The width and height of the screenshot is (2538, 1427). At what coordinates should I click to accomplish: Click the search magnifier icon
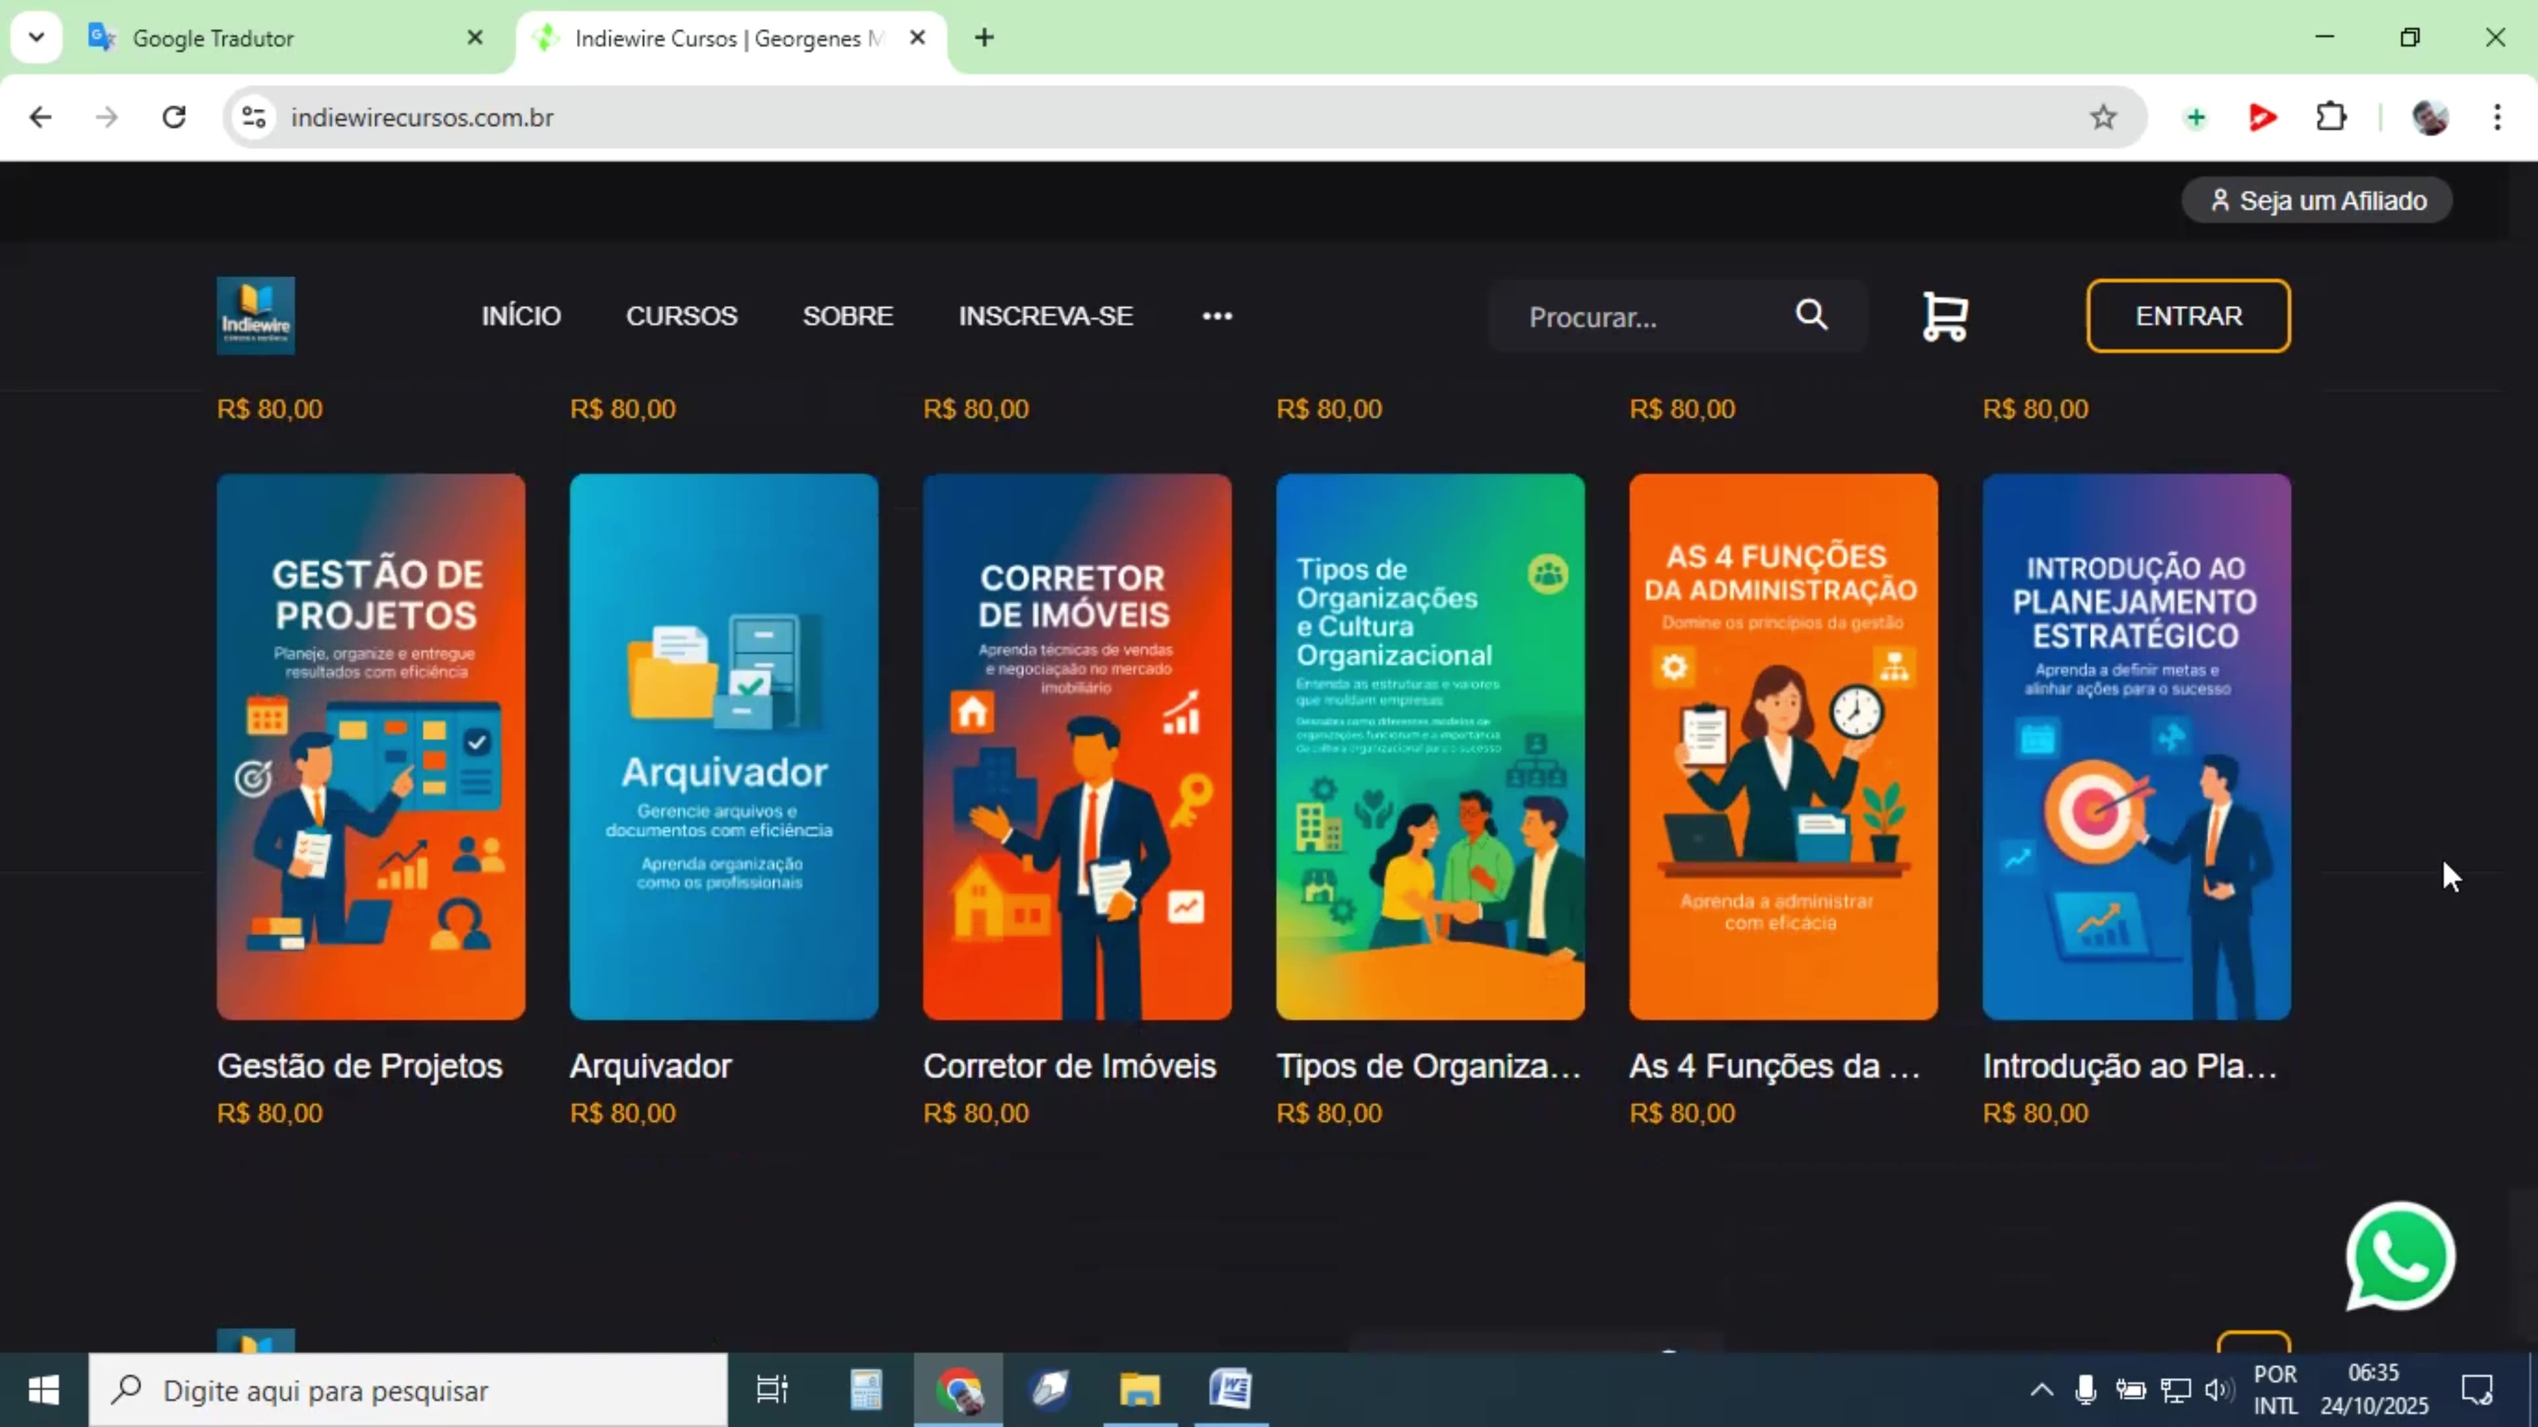point(1812,316)
